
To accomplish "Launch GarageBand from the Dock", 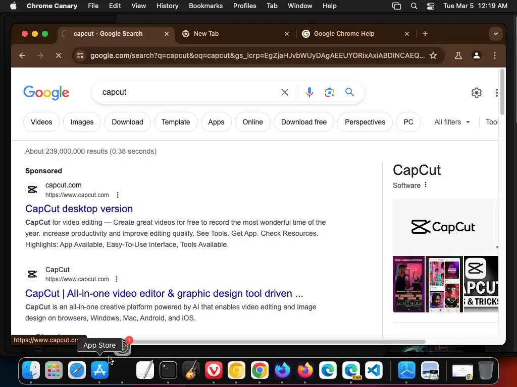I will 191,370.
